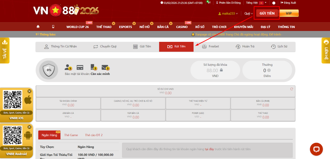Click the phone verification icon

pos(94,67)
